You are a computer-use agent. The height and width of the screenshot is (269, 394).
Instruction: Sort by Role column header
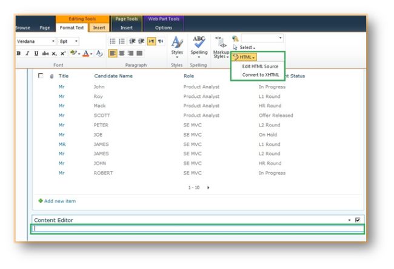pyautogui.click(x=189, y=76)
